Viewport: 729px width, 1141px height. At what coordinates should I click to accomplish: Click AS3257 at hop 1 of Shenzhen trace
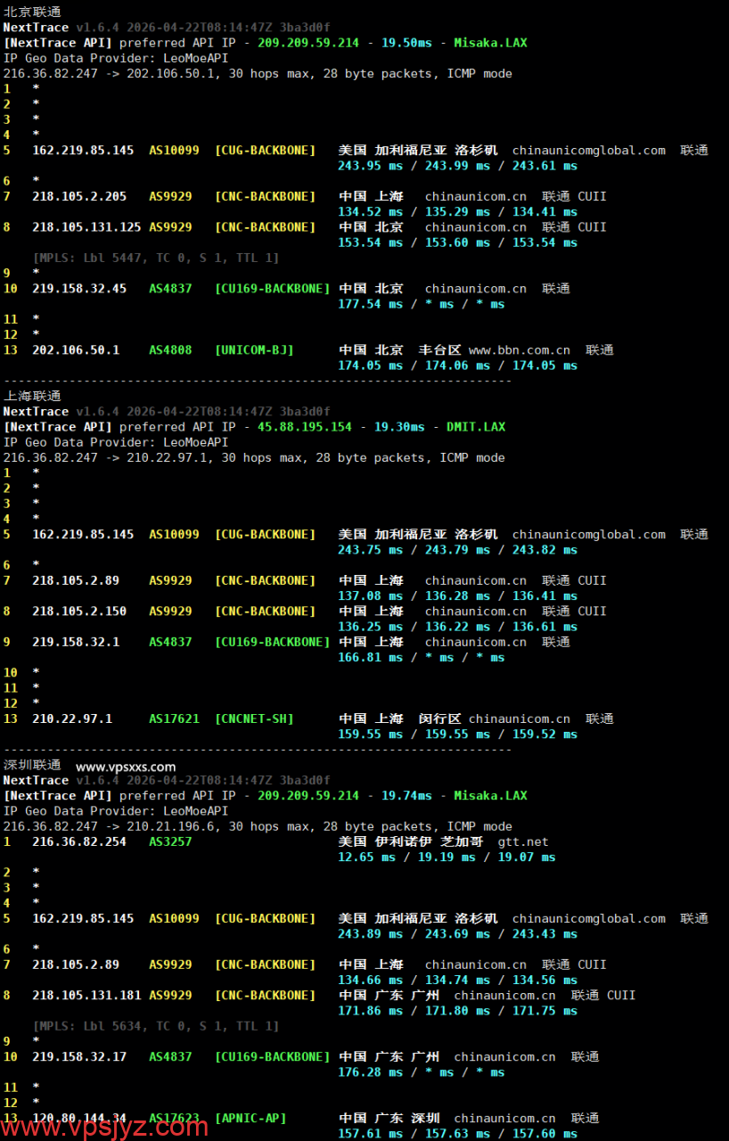pos(172,841)
